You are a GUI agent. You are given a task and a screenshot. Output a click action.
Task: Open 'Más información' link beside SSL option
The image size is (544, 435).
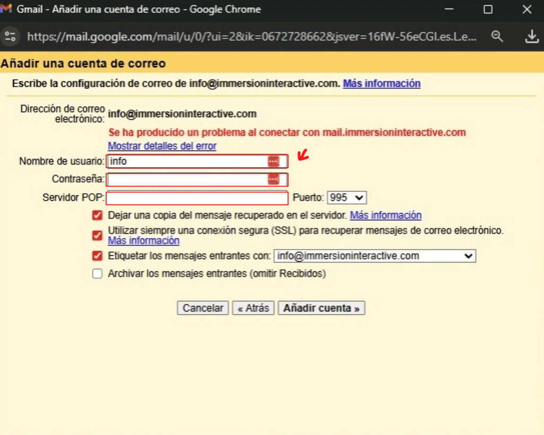(x=143, y=241)
